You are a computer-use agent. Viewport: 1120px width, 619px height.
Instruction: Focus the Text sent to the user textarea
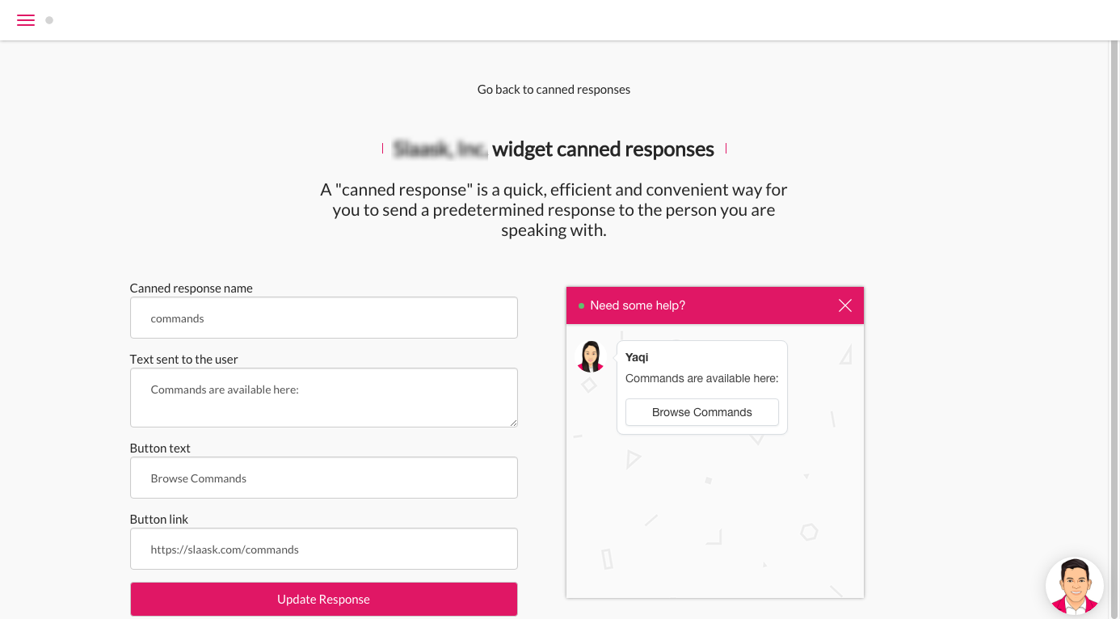(x=324, y=398)
